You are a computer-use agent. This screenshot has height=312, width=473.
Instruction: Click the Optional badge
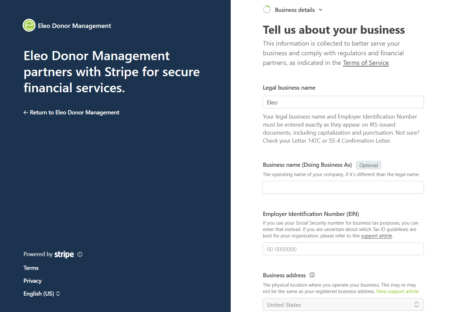tap(369, 165)
